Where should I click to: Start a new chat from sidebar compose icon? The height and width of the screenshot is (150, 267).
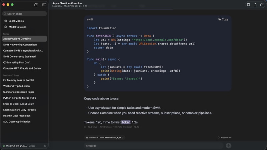tap(36, 5)
